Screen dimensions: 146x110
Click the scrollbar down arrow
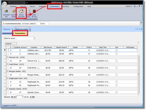coord(138,95)
